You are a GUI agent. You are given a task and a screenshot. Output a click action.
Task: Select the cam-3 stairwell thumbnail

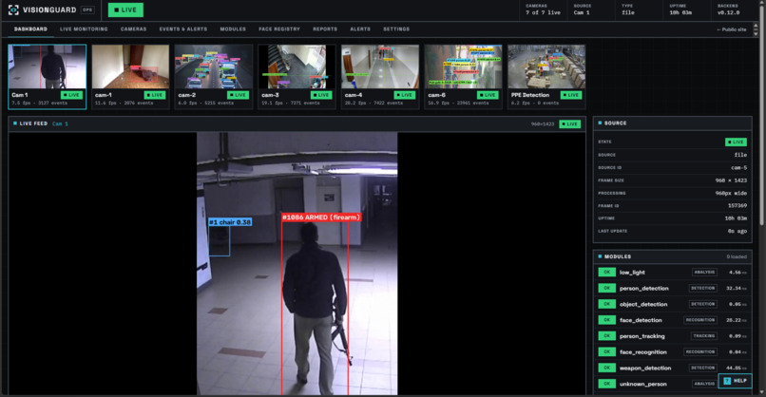point(297,77)
